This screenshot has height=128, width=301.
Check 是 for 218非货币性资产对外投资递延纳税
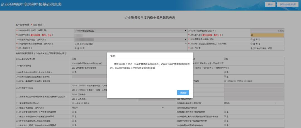73,116
